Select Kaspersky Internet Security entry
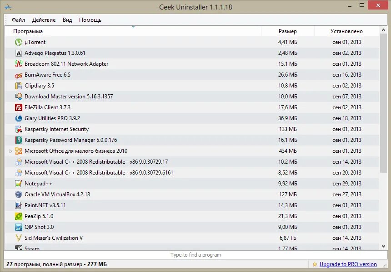Image resolution: width=391 pixels, height=272 pixels. pos(57,129)
